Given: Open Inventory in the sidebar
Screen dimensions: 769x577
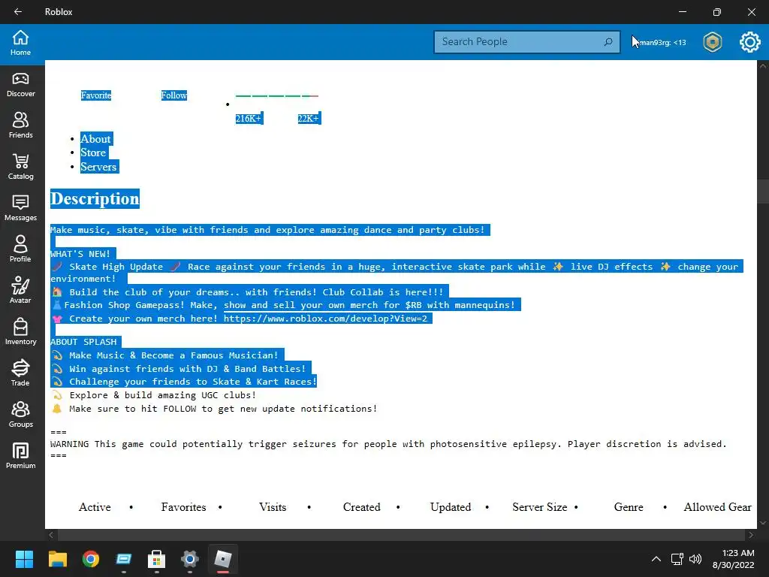Looking at the screenshot, I should (20, 331).
